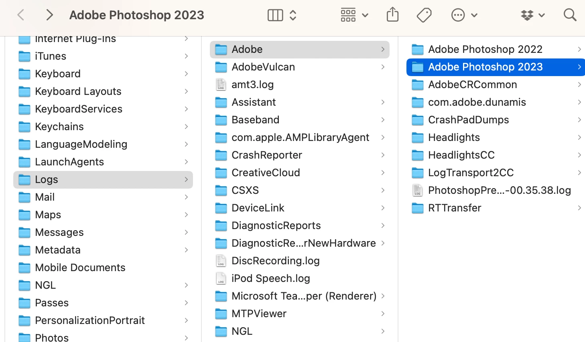Screen dimensions: 585x342
Task: Select the iTunes folder icon
Action: click(x=24, y=56)
